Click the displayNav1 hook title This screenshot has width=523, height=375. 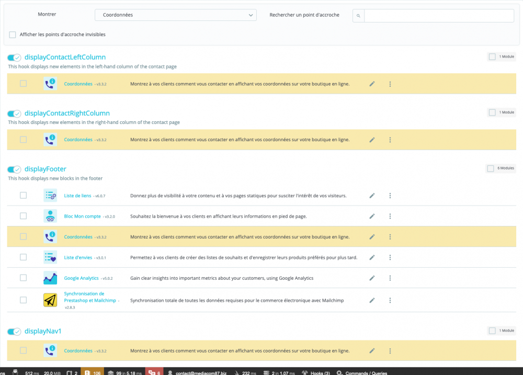click(43, 331)
